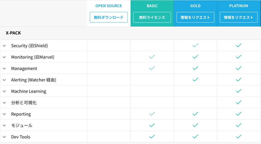Click the モジュール label
The height and width of the screenshot is (144, 261).
(x=22, y=126)
